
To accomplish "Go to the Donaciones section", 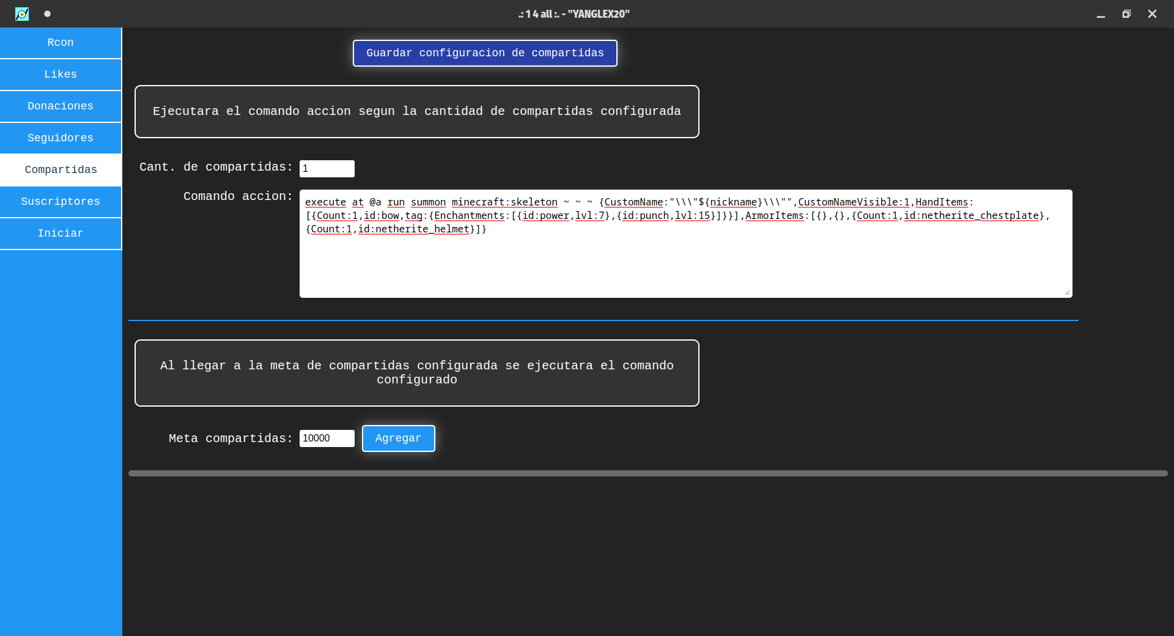I will (61, 106).
